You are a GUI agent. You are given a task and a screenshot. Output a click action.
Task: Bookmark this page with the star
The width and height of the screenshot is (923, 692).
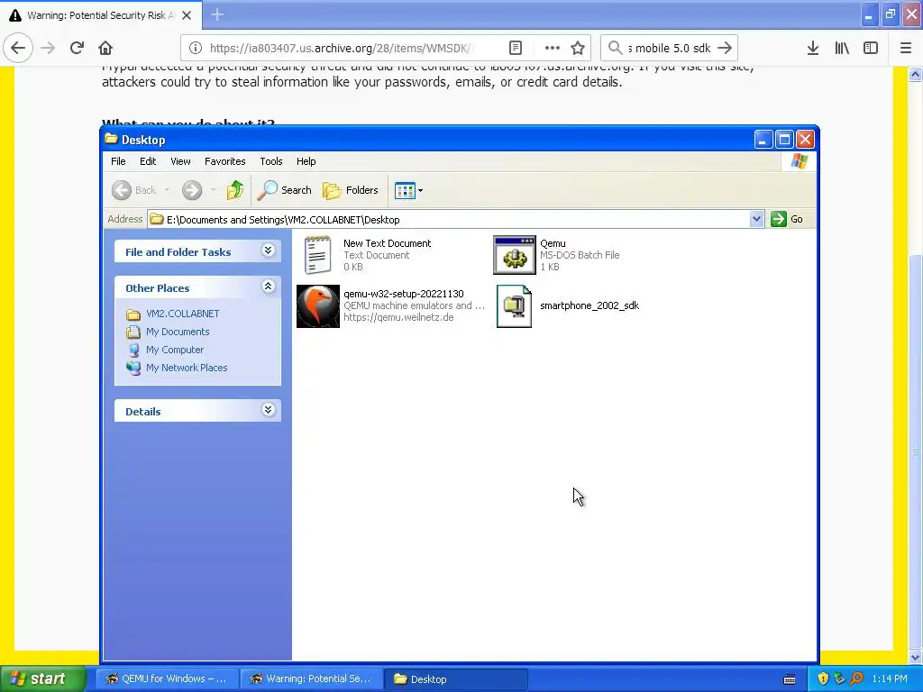(578, 48)
